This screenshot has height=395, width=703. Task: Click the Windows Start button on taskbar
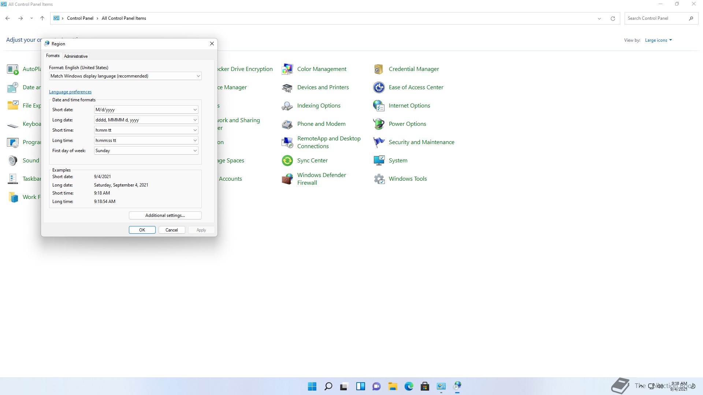[312, 386]
